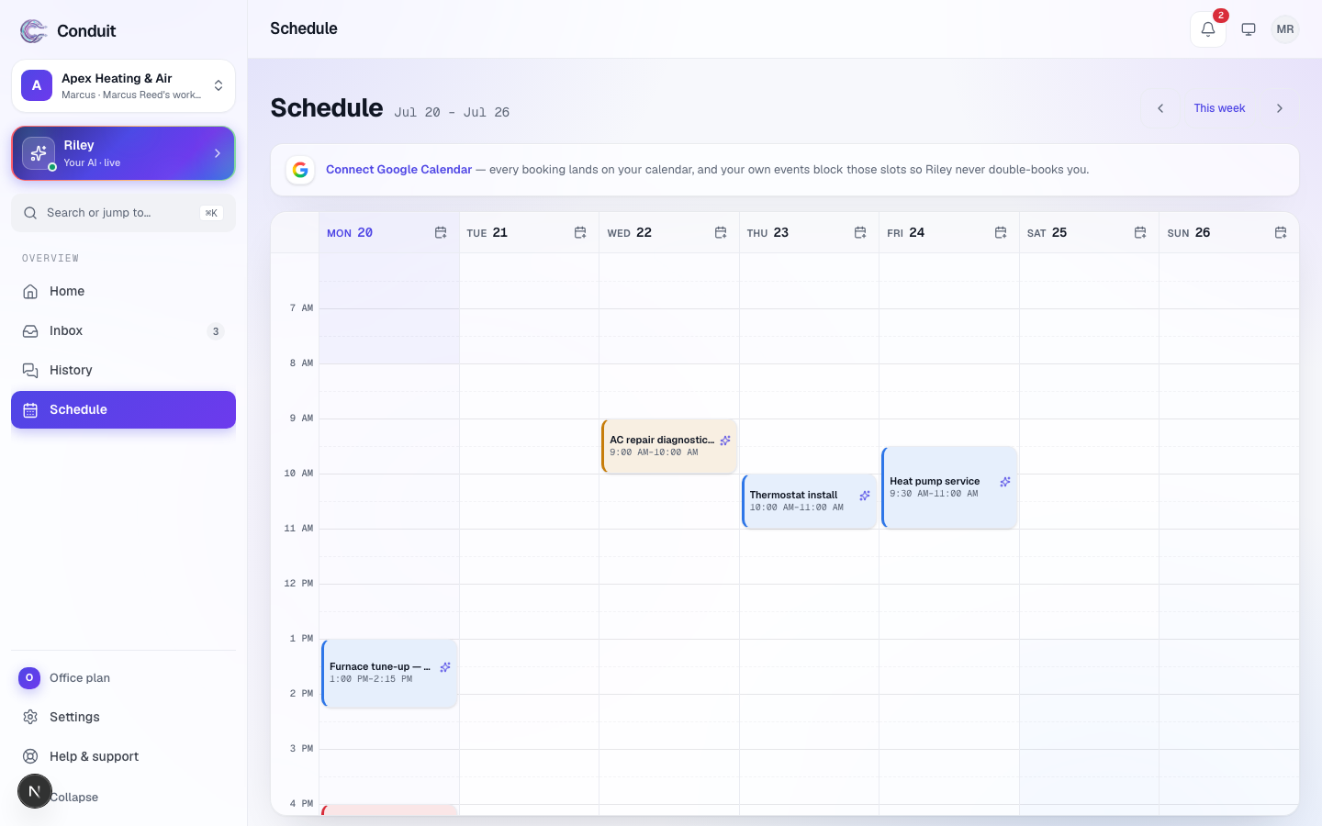Click sparkle icon on Thermostat install event
This screenshot has height=826, width=1322.
point(865,496)
